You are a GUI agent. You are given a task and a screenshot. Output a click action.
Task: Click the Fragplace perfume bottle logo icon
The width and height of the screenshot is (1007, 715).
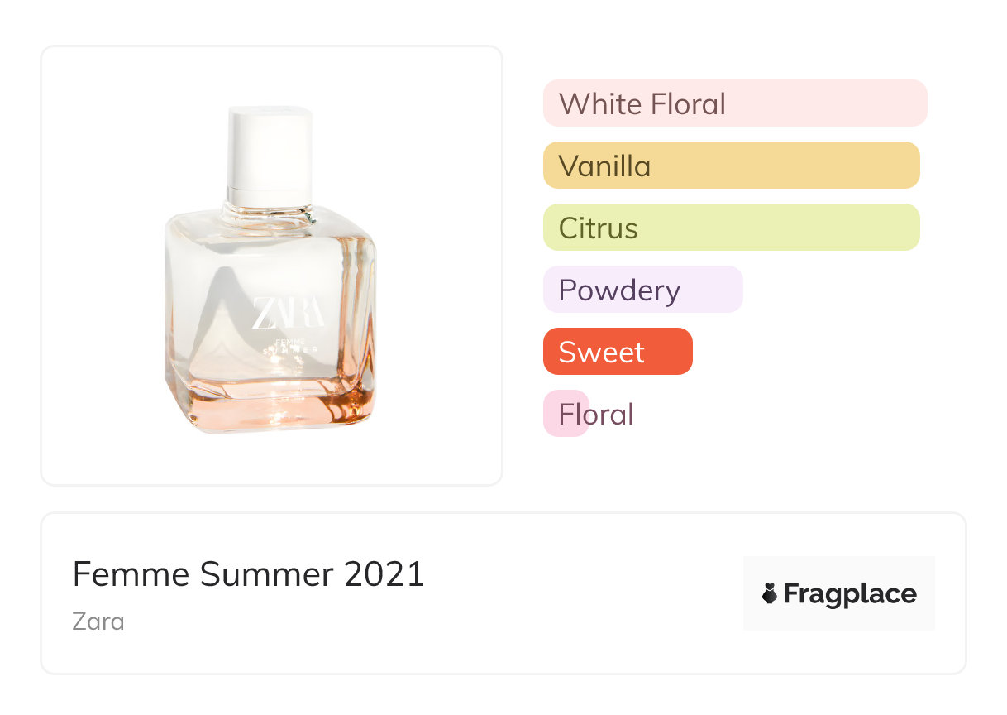(x=771, y=593)
